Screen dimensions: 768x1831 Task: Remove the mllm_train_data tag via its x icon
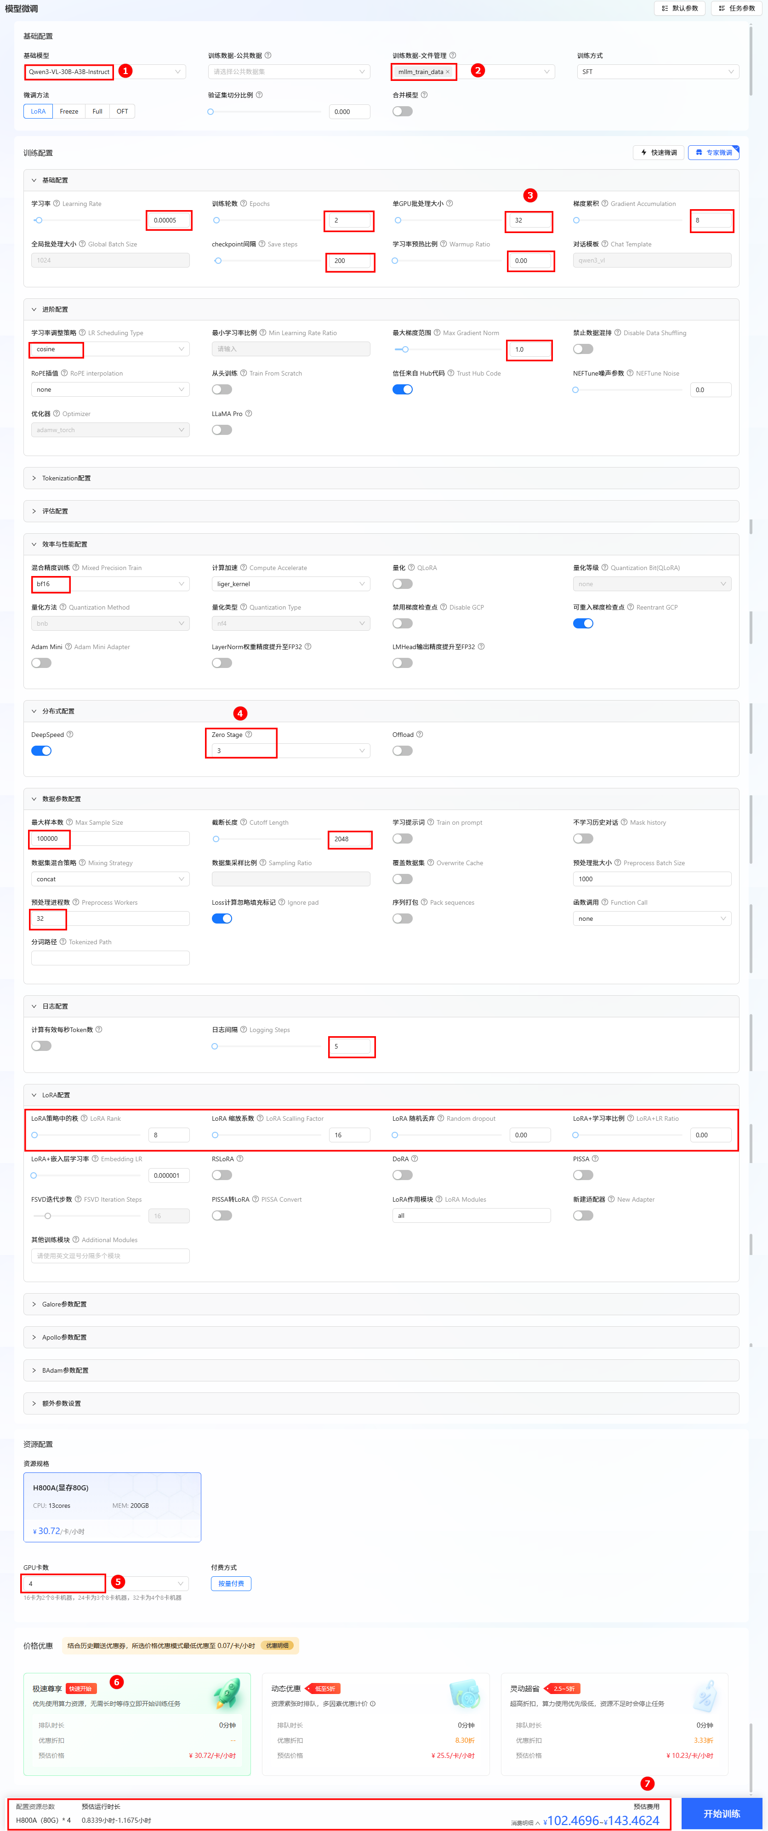[448, 72]
